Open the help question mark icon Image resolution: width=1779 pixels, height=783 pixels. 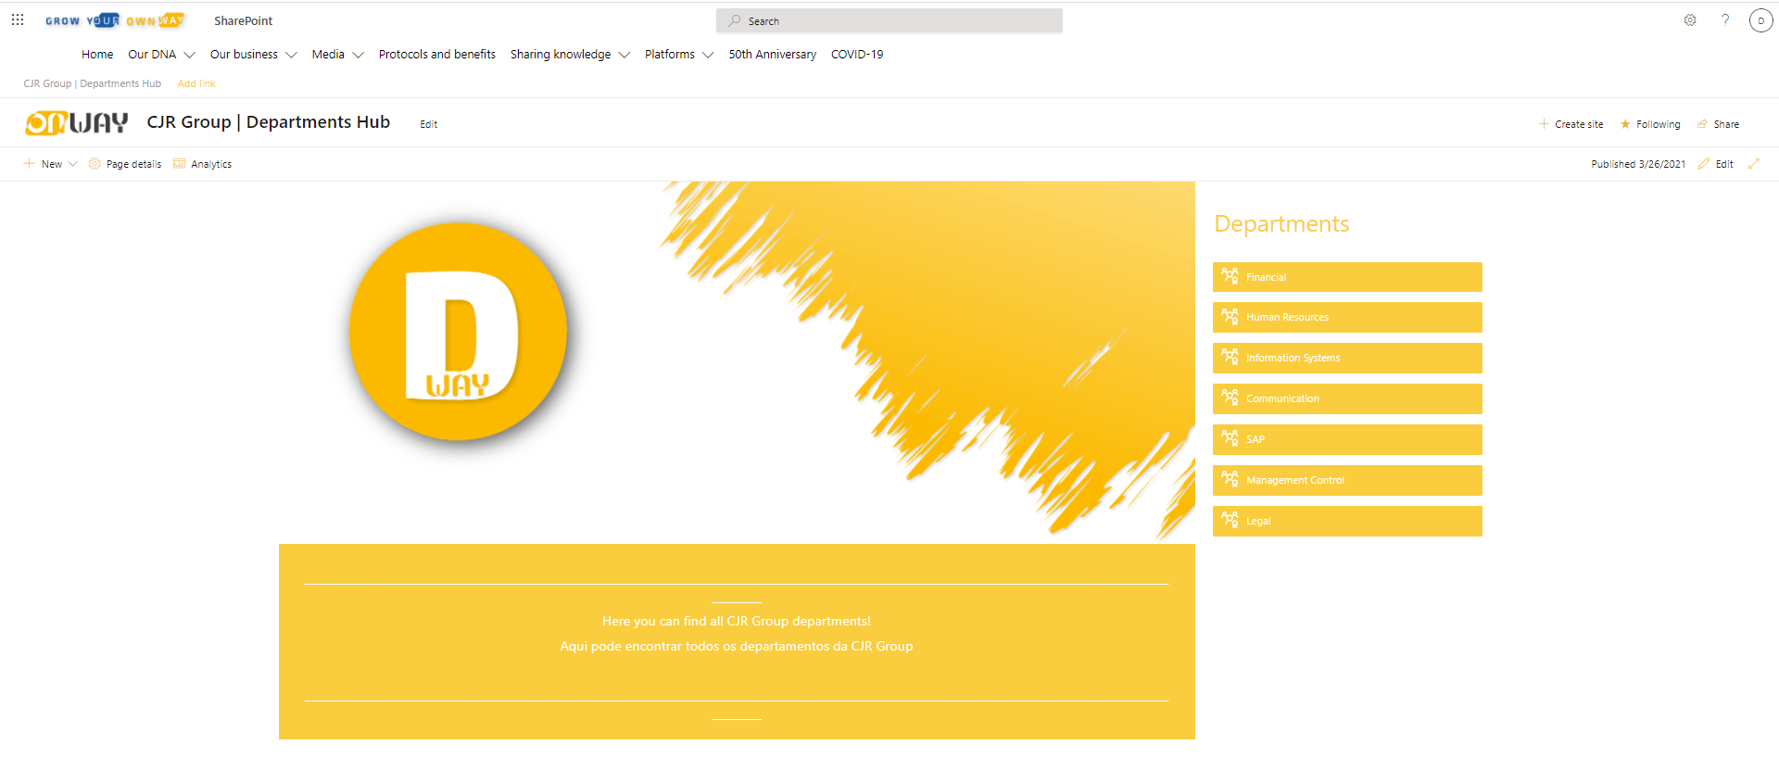pos(1725,20)
